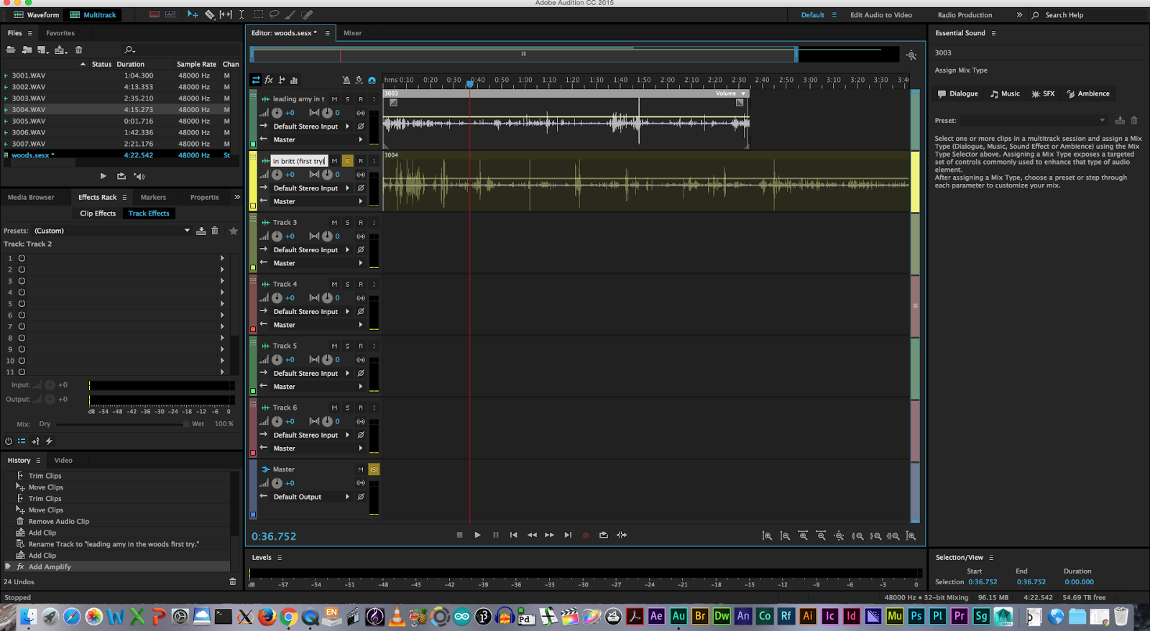
Task: Select the Time Selection tool
Action: [241, 14]
